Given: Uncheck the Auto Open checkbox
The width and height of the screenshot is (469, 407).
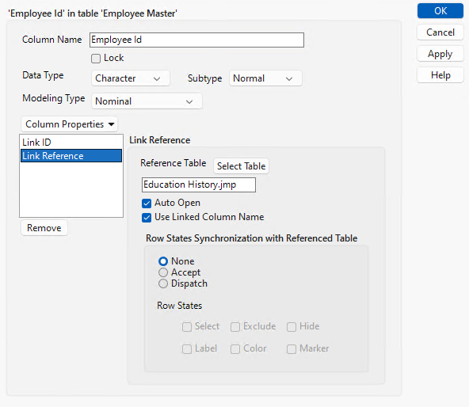Looking at the screenshot, I should tap(147, 203).
